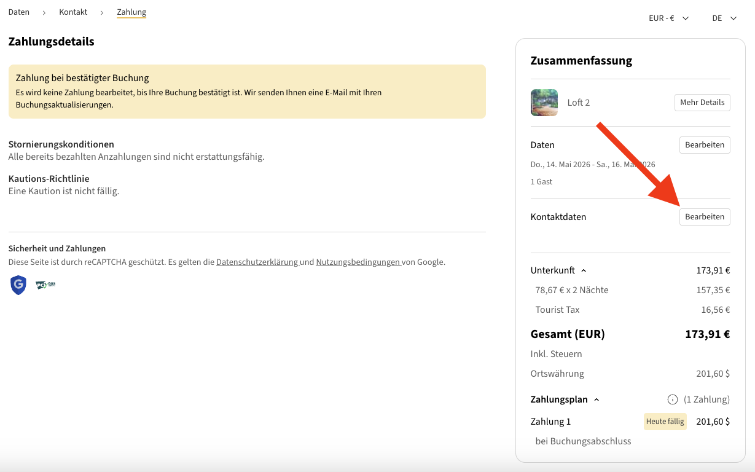Click the Mehr Details button

point(702,103)
